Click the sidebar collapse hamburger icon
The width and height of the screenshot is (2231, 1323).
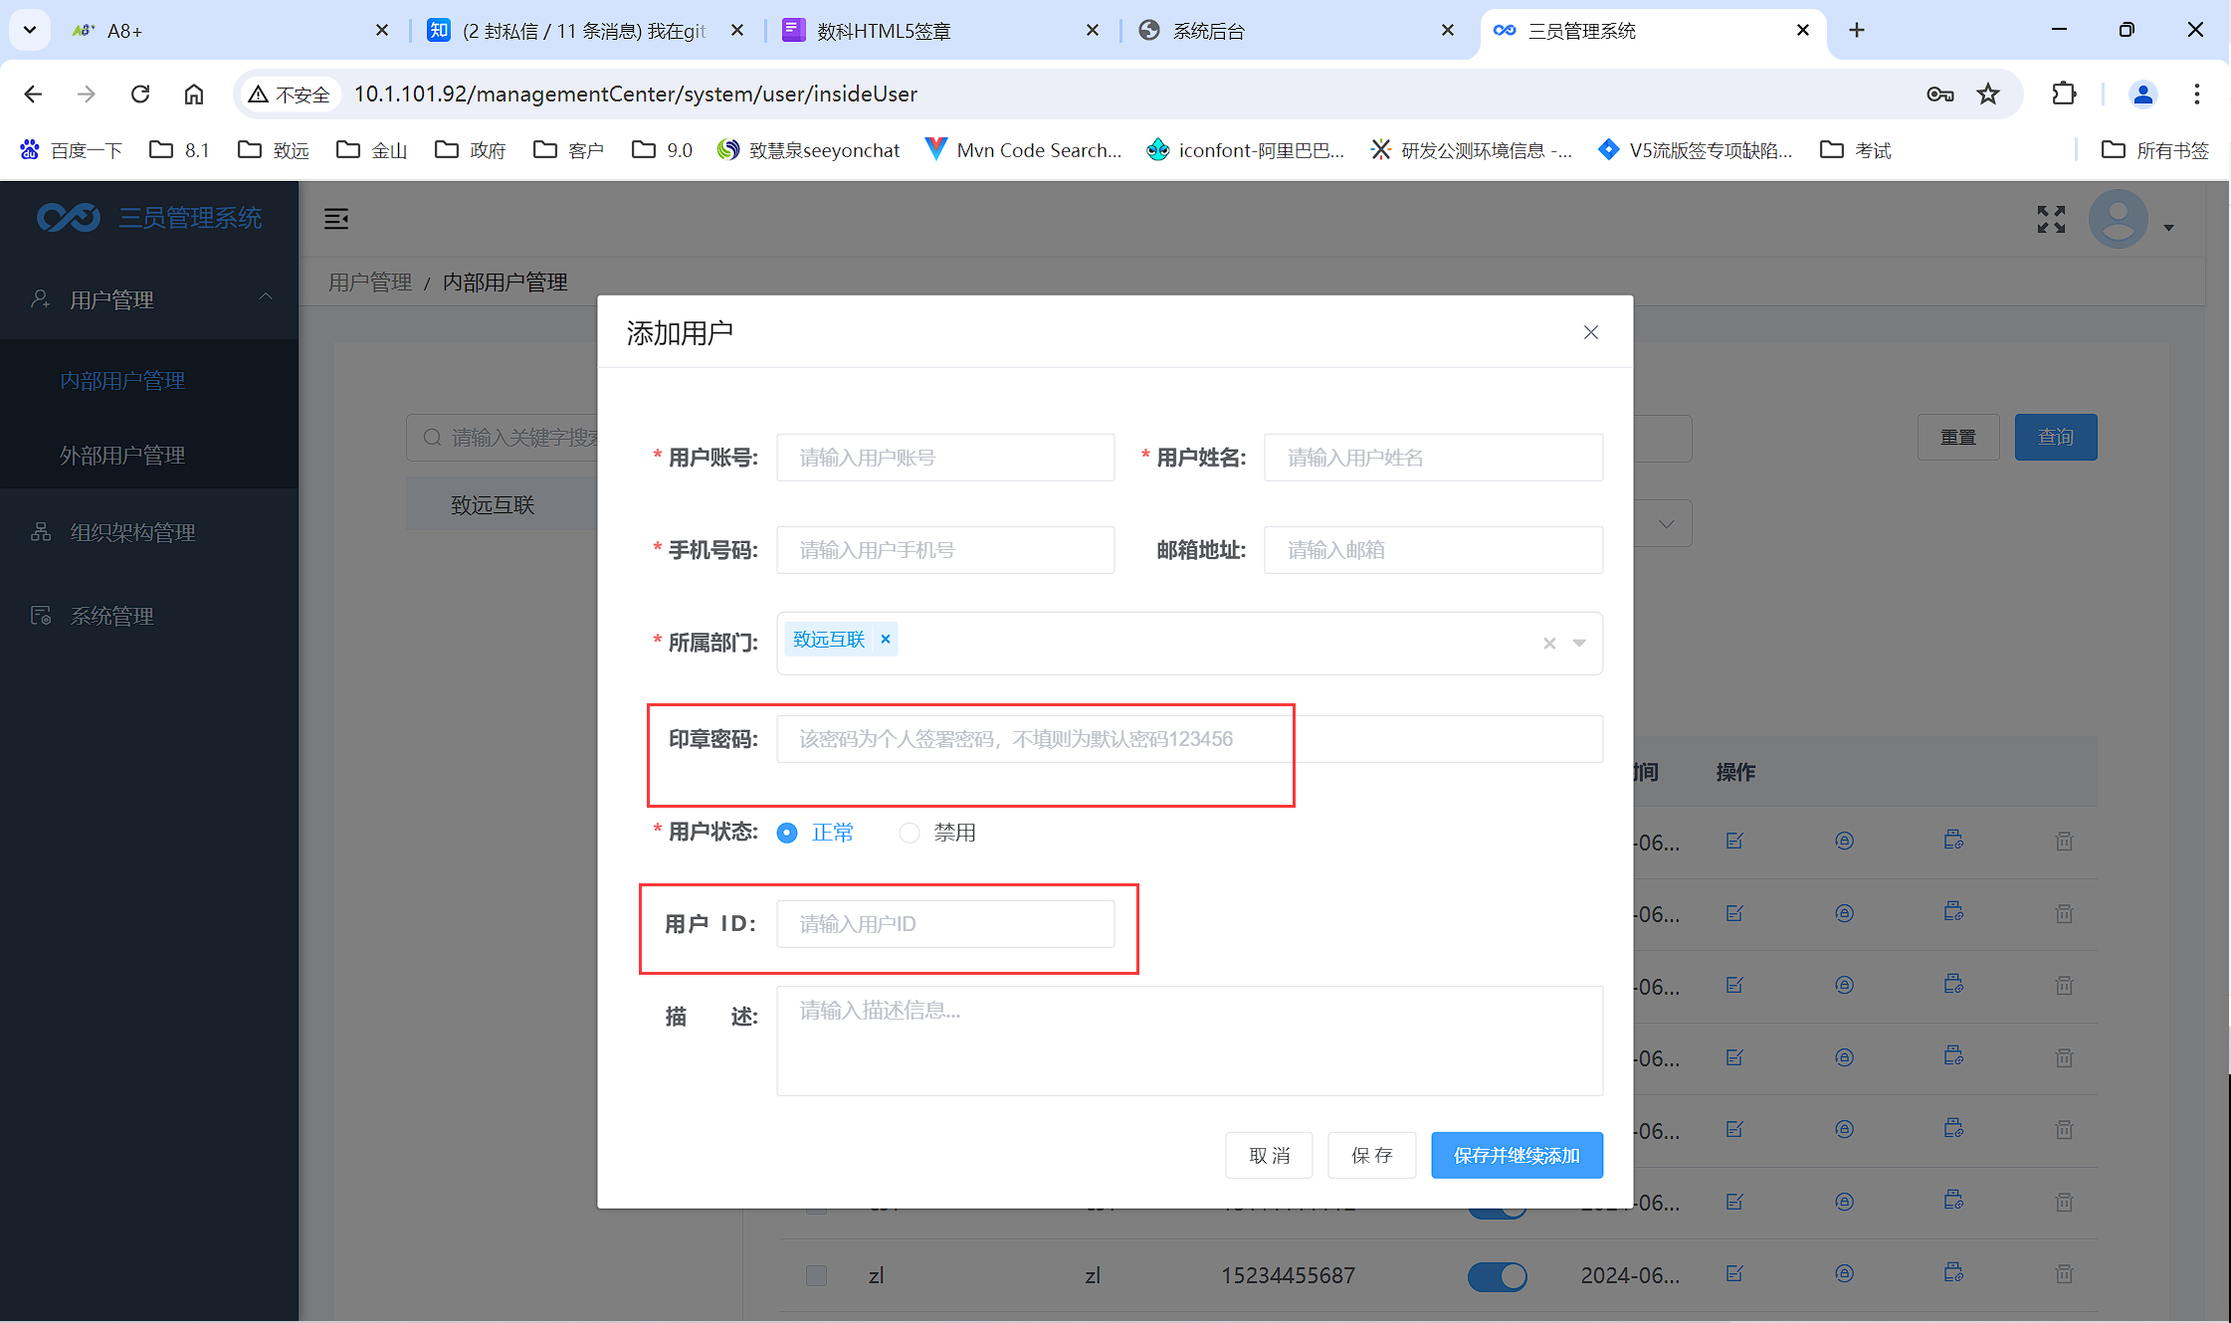tap(336, 219)
